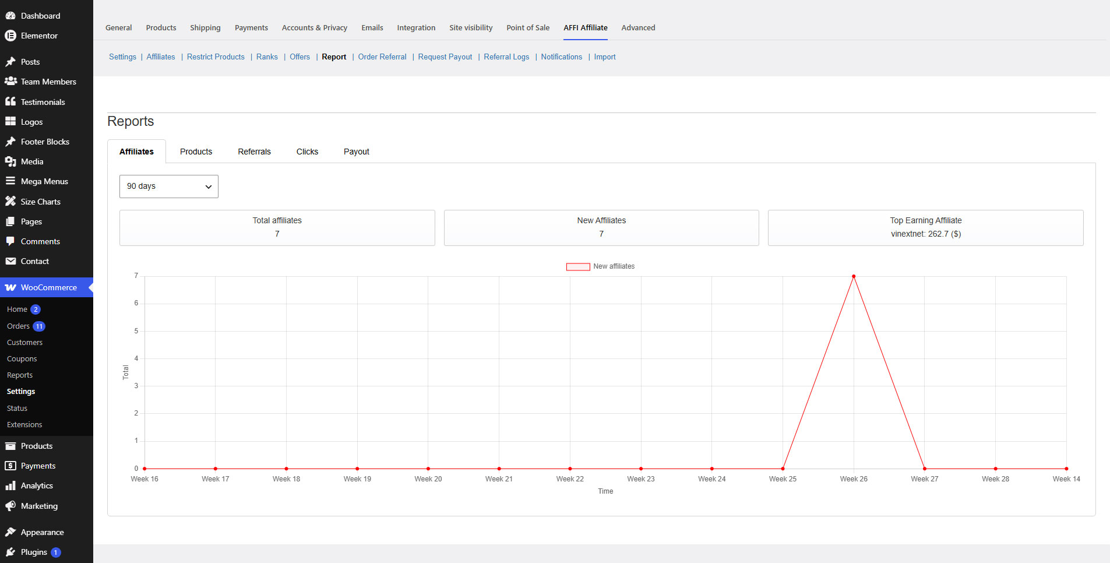1110x563 pixels.
Task: Click the Products archive icon in sidebar
Action: 10,446
